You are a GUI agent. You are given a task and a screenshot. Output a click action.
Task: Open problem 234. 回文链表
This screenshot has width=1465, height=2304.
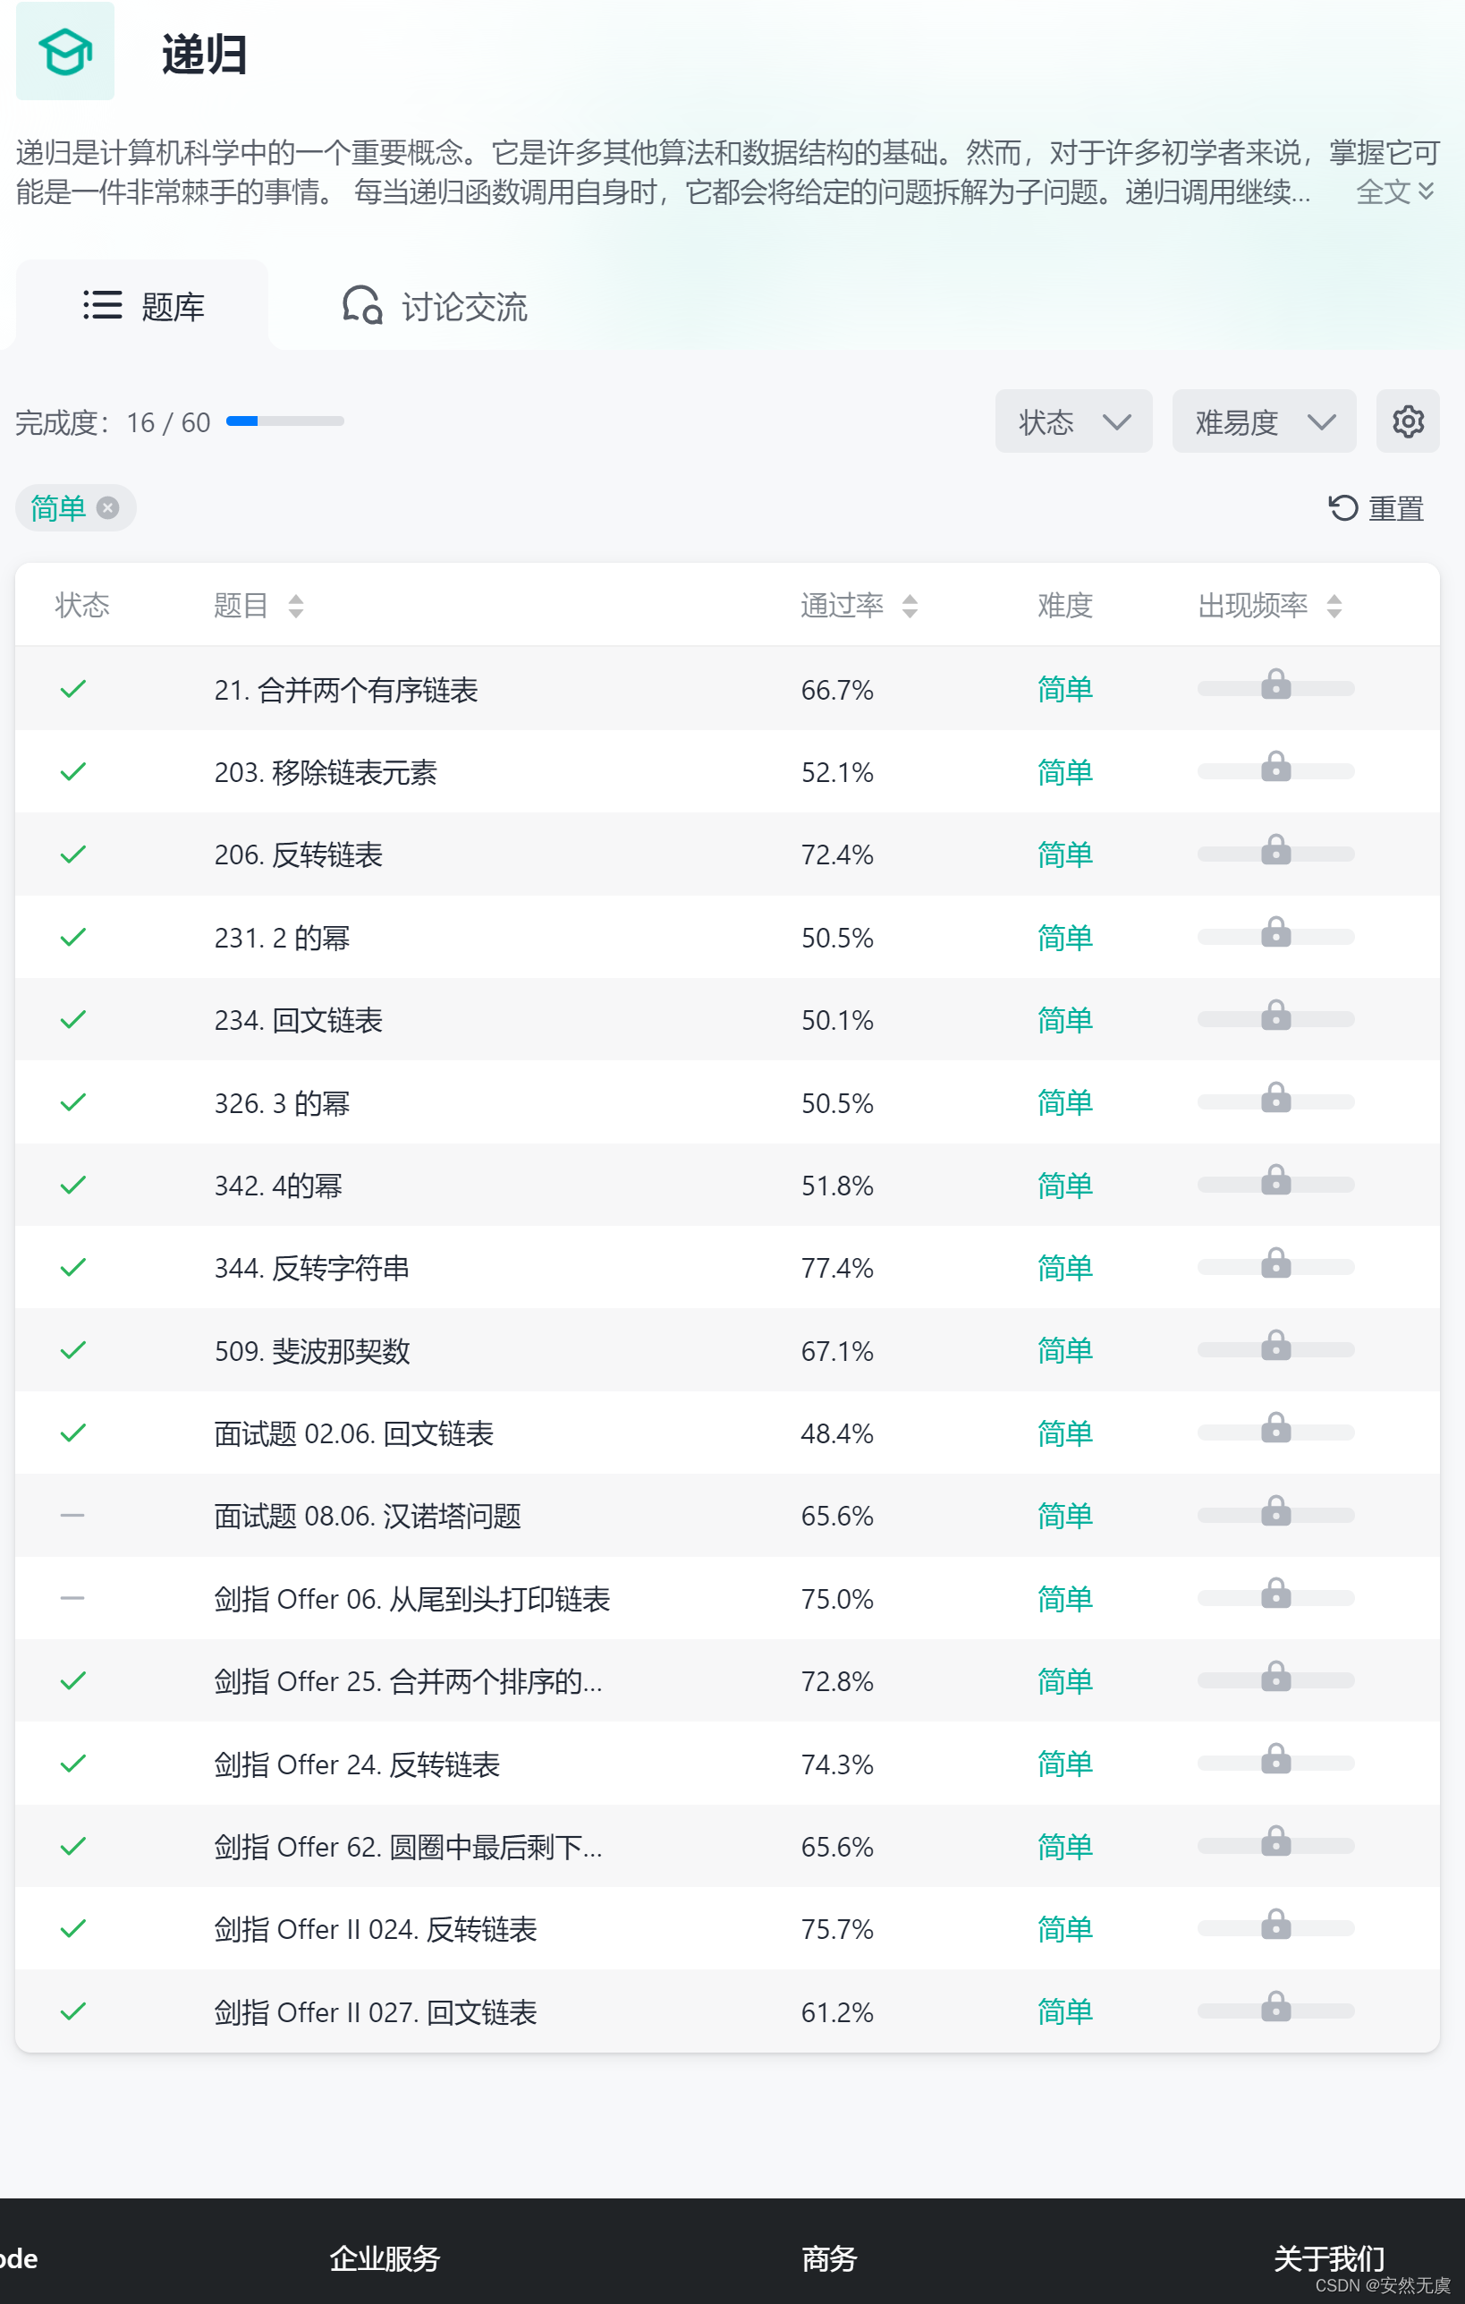tap(299, 1020)
